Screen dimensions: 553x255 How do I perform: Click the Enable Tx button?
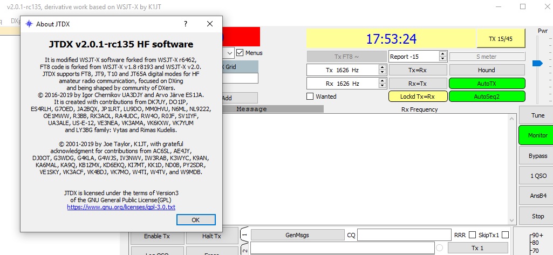tap(158, 236)
